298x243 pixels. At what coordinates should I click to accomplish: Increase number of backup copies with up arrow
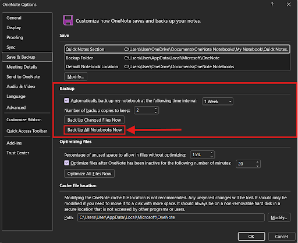coord(155,108)
